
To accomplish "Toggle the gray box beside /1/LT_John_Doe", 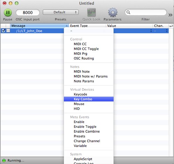I will coord(8,31).
